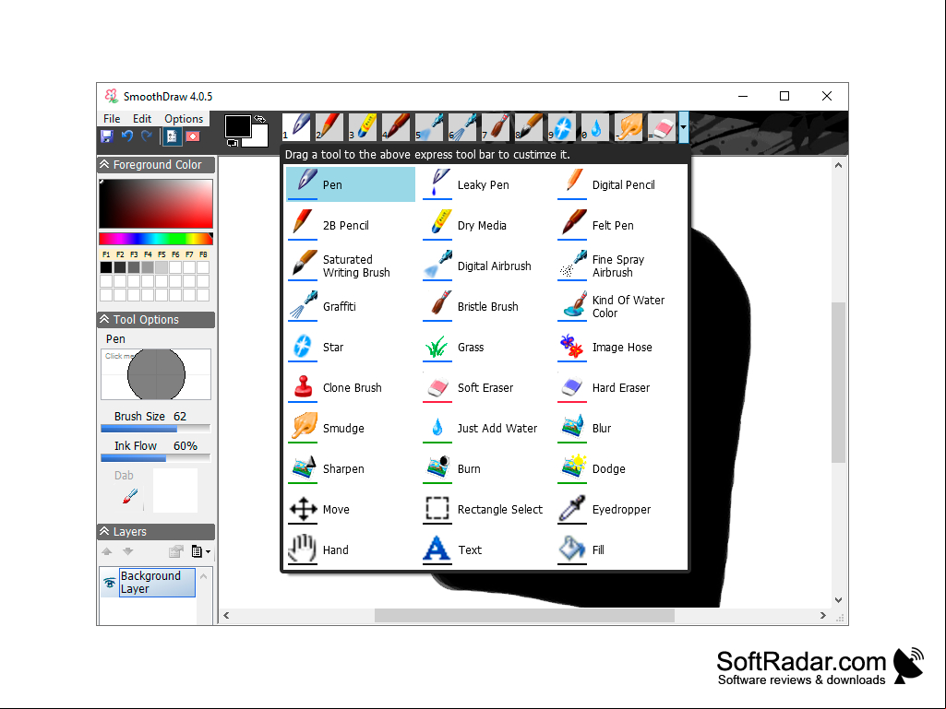Click the horizontal canvas scrollbar
The image size is (946, 709).
point(523,616)
